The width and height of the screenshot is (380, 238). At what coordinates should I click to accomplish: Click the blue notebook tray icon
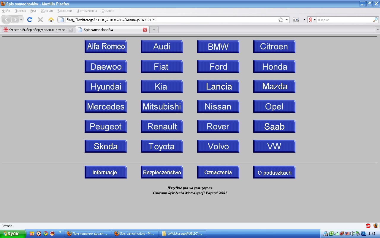pos(363,234)
